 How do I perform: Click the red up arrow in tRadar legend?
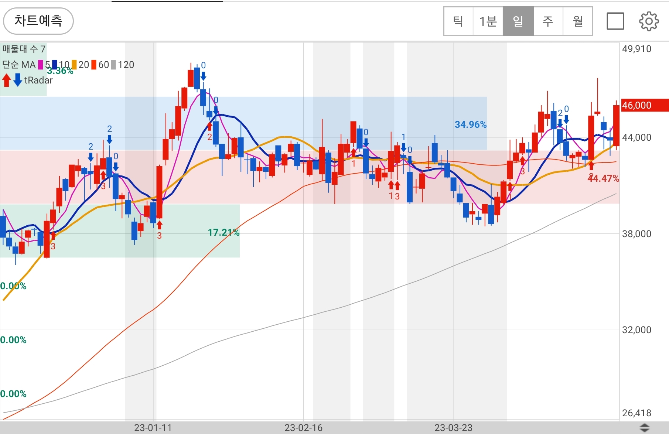tap(6, 80)
